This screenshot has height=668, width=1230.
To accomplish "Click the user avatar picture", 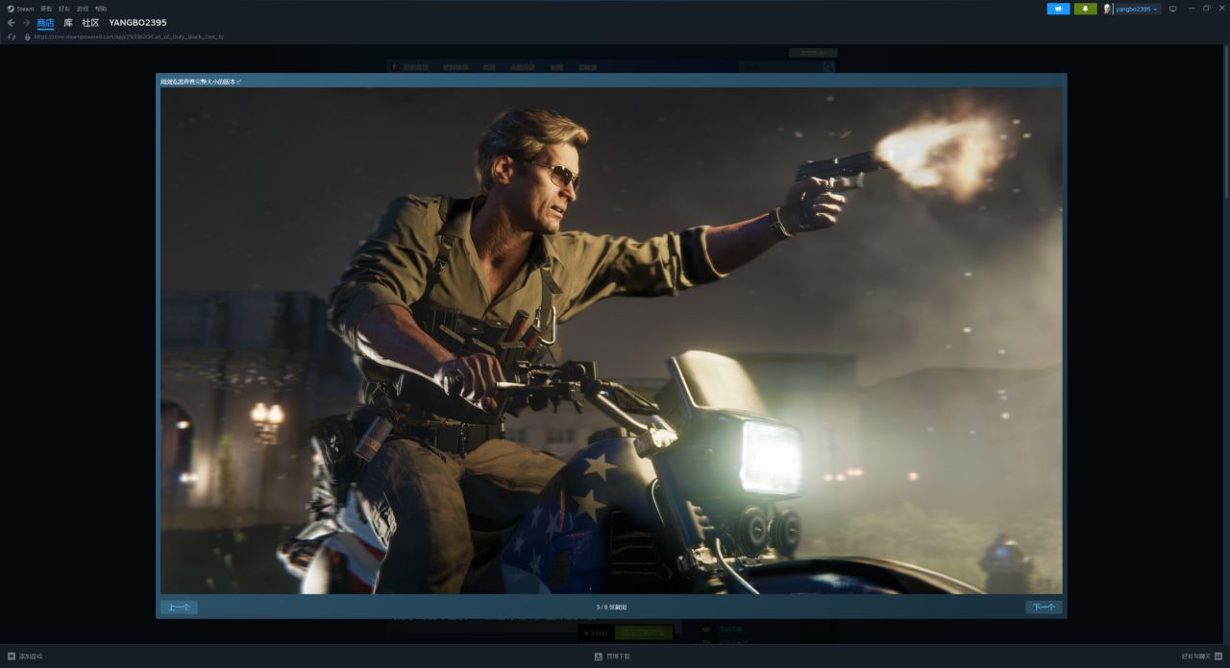I will pyautogui.click(x=1107, y=9).
